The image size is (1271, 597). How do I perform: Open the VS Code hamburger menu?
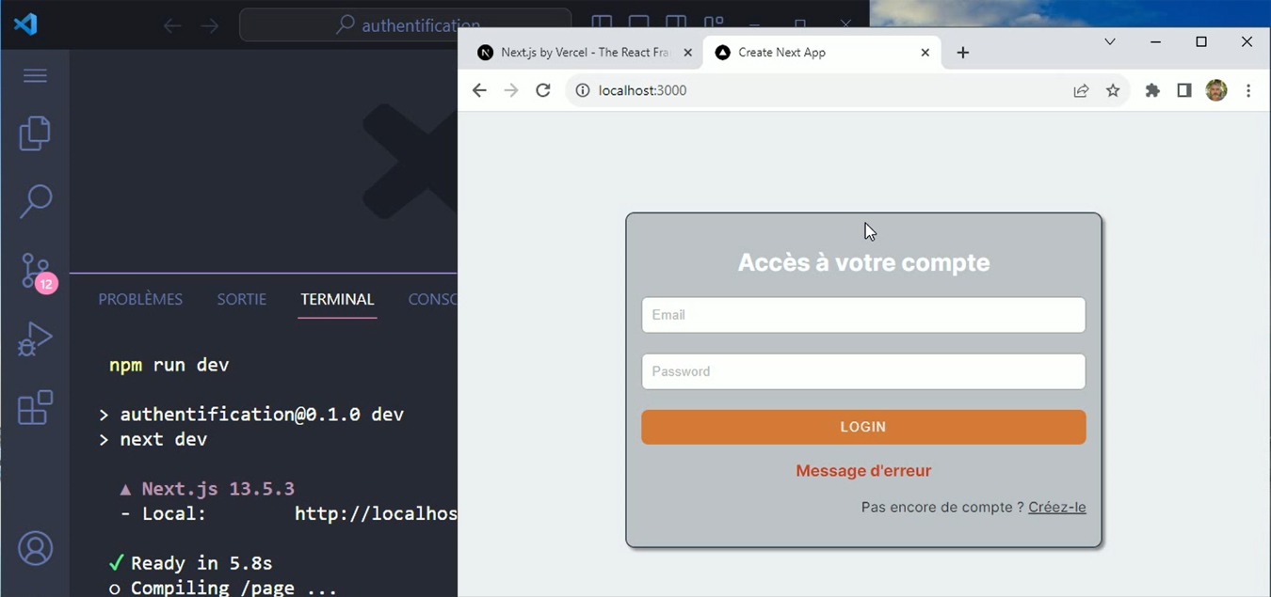point(35,75)
